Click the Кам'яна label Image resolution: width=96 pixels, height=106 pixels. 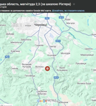pos(15,51)
